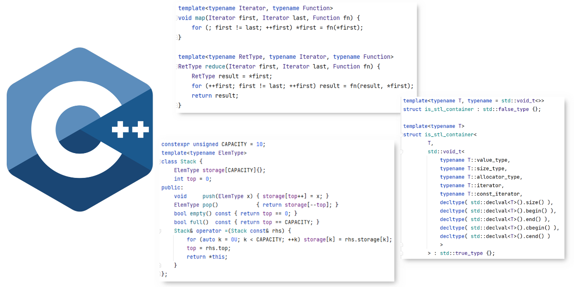The height and width of the screenshot is (287, 574).
Task: Click 'template<typename T, typename = std::void_t<>>' line
Action: click(474, 101)
